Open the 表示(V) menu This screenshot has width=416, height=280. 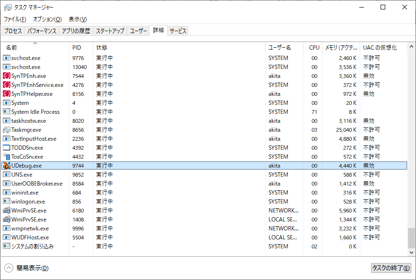[78, 19]
